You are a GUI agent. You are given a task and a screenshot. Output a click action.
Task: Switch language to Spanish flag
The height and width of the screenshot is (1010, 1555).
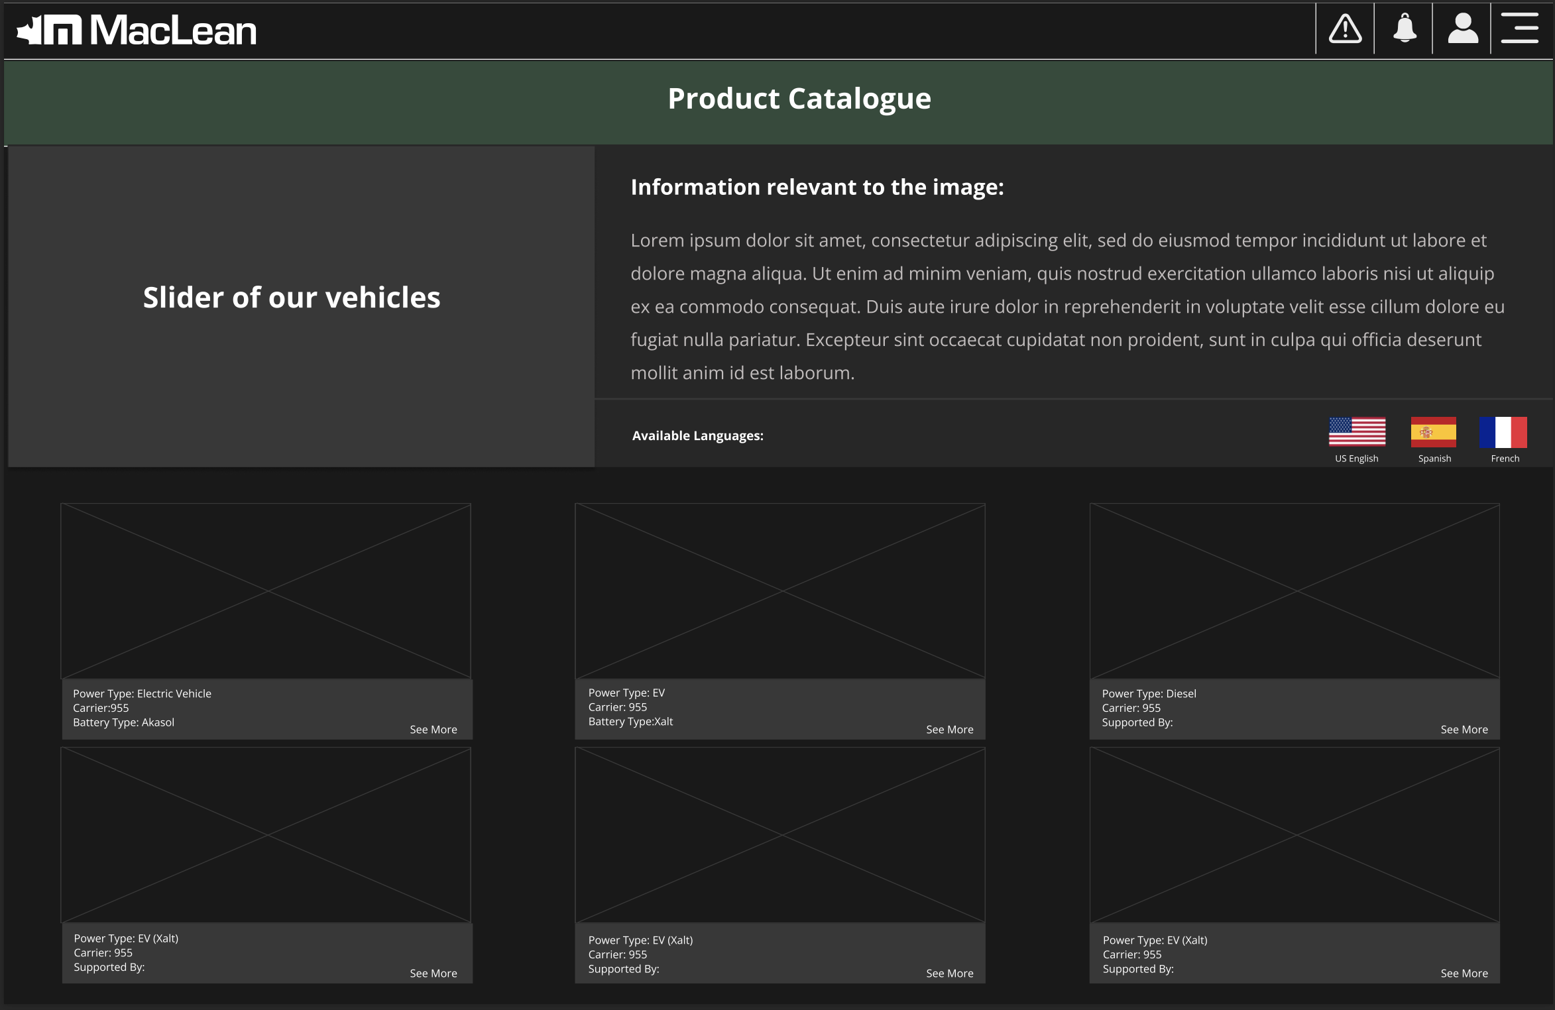click(1434, 432)
